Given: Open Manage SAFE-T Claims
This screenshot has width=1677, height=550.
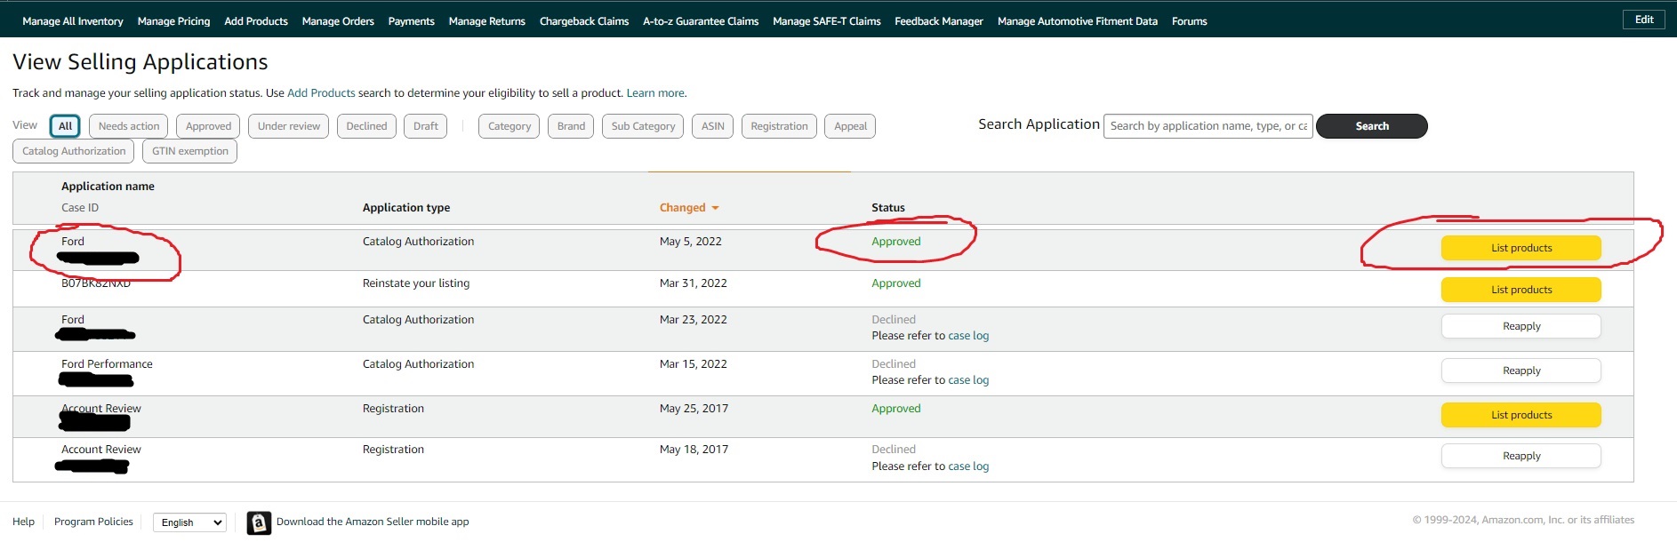Looking at the screenshot, I should click(827, 21).
